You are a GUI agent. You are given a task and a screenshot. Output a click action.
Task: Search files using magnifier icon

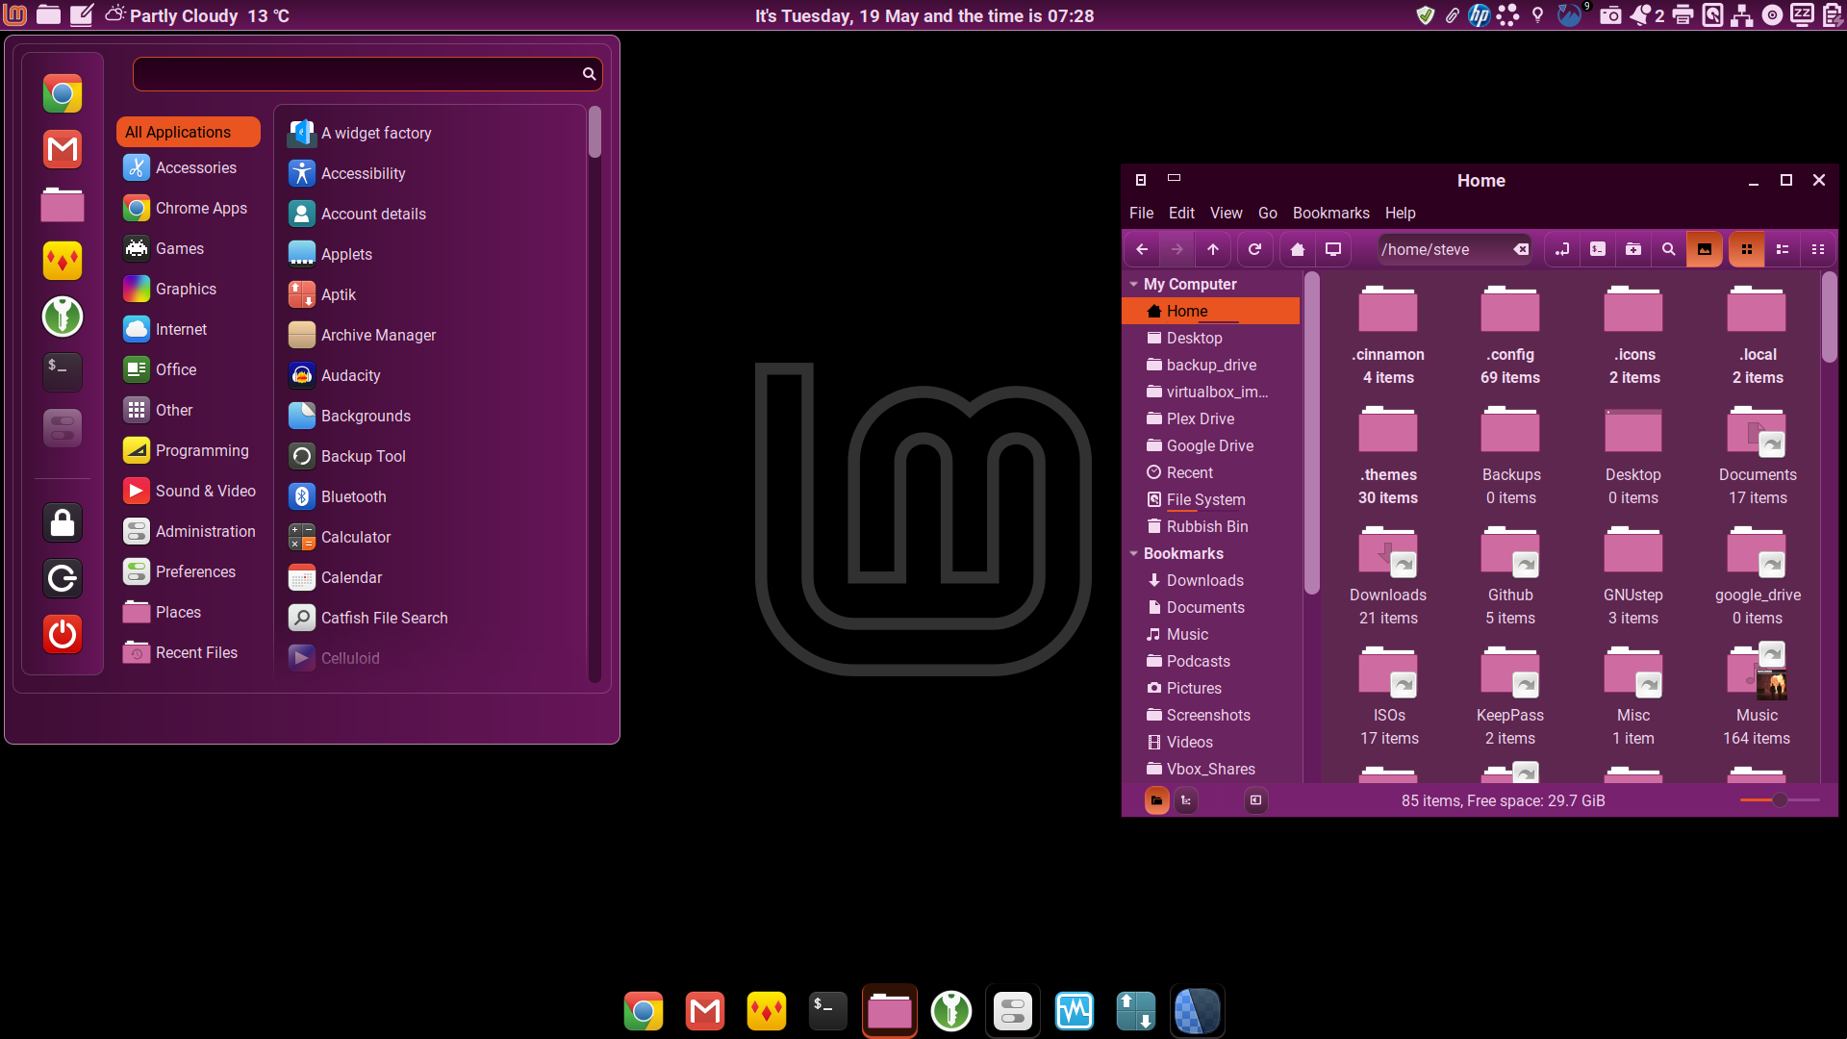pyautogui.click(x=1669, y=249)
